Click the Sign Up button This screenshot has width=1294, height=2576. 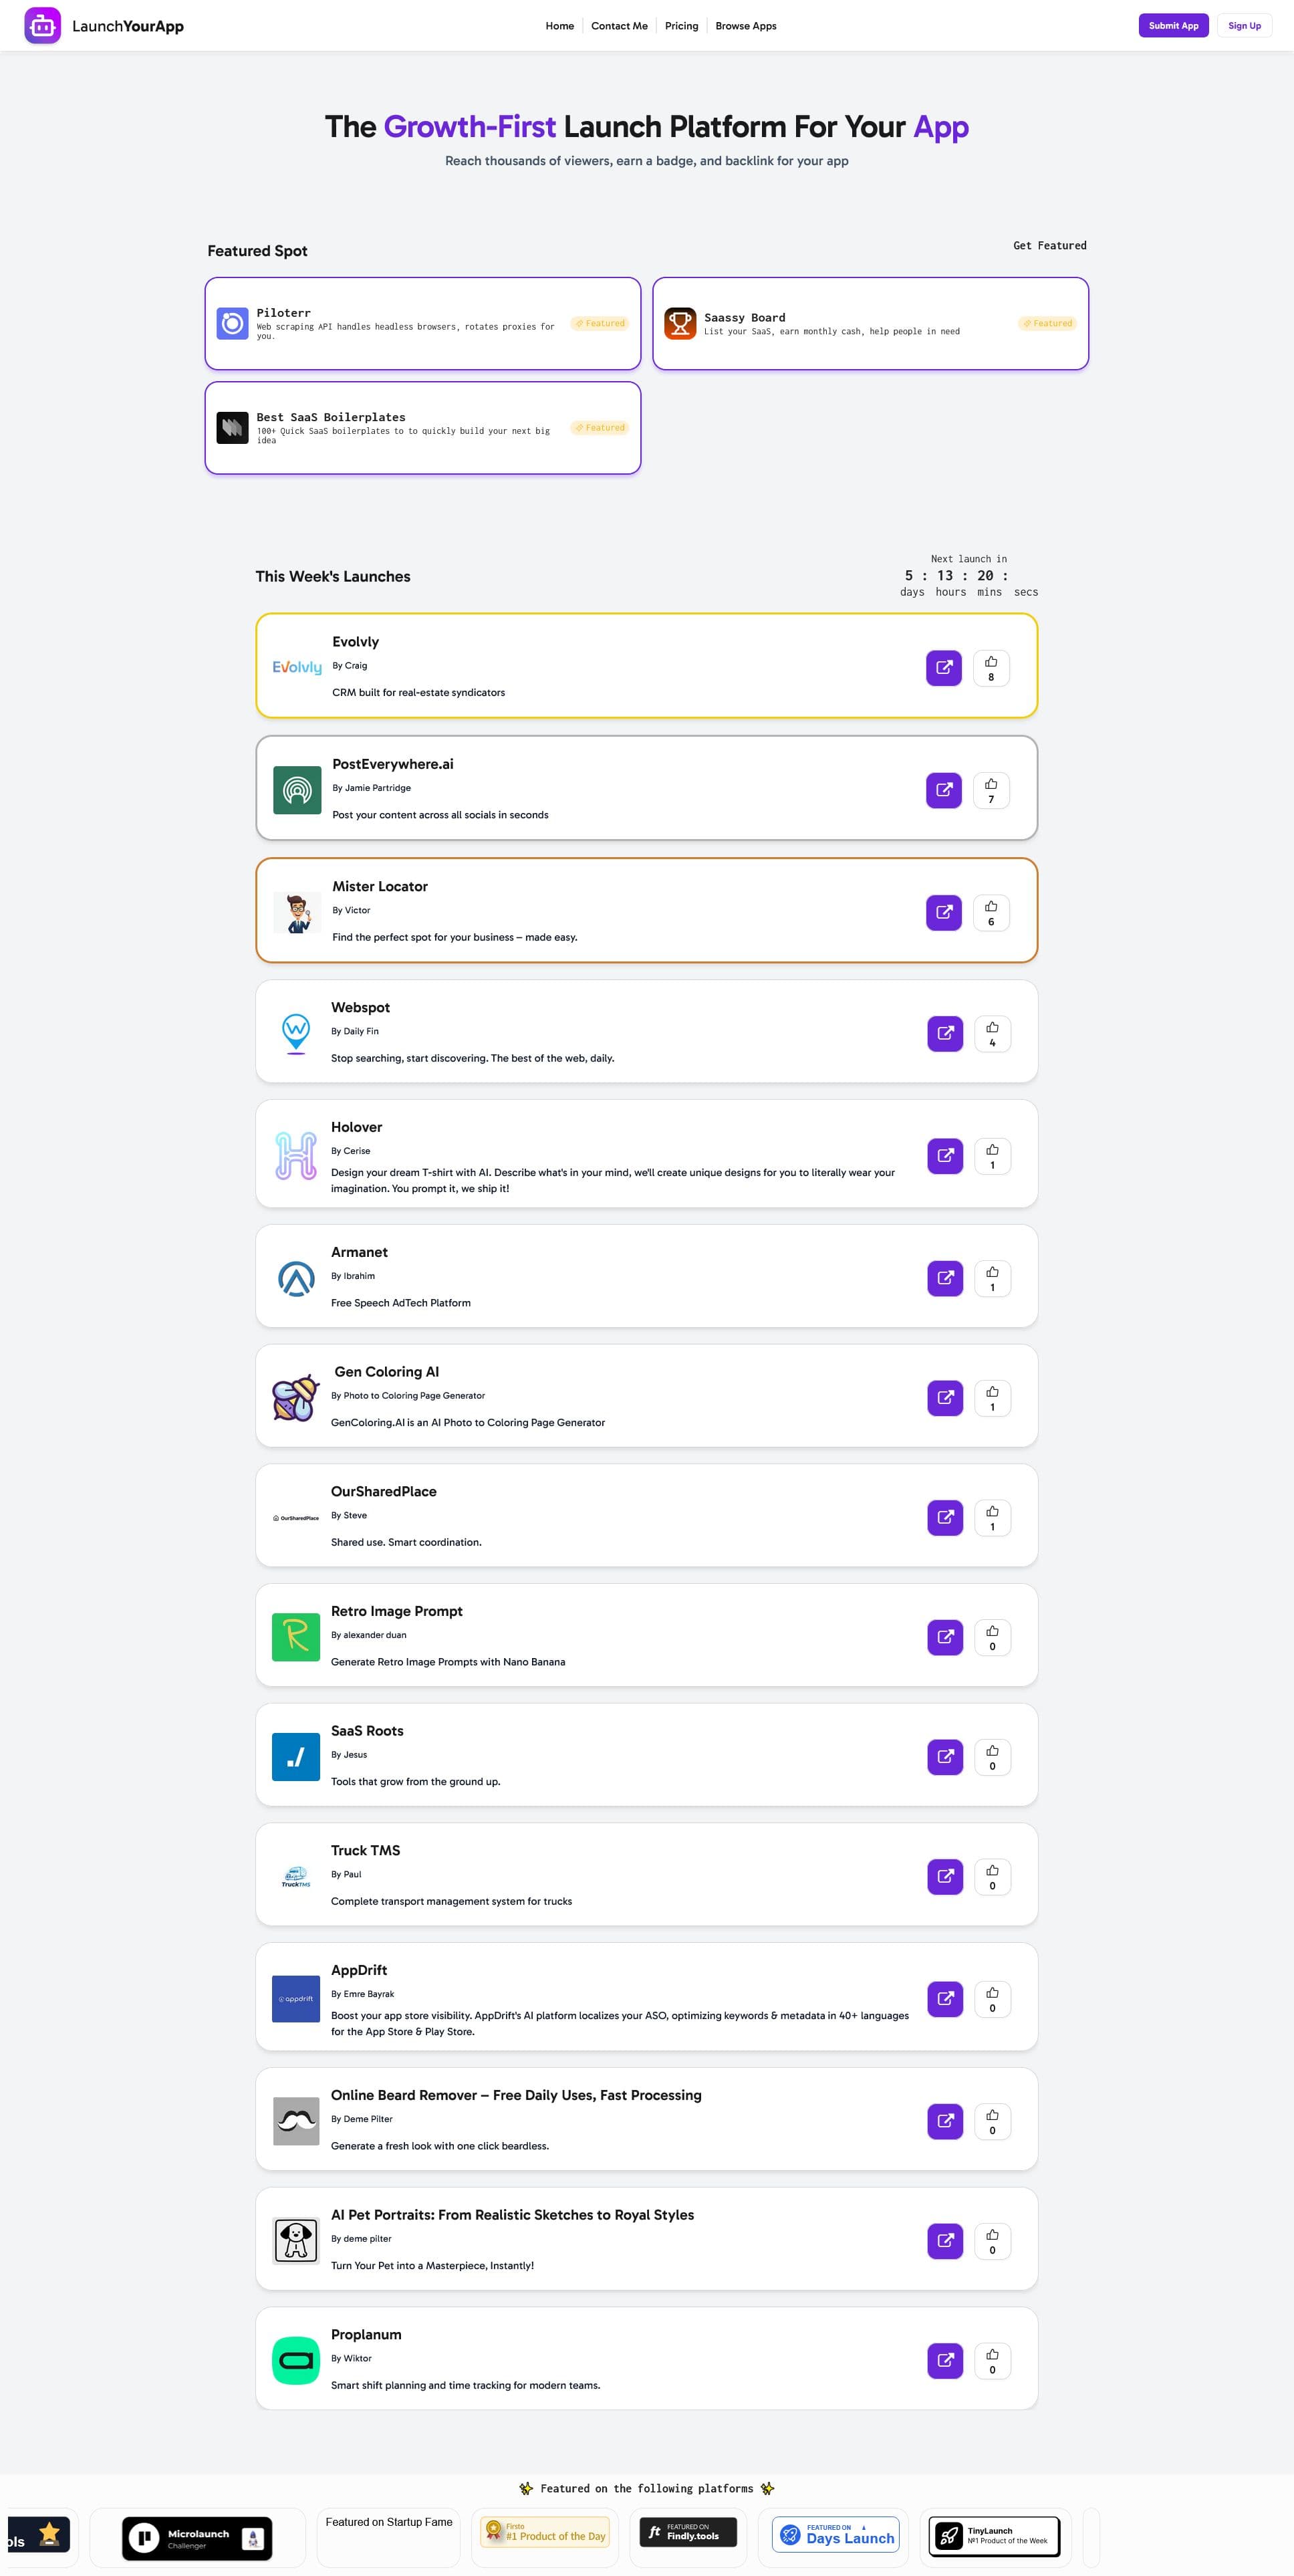click(1244, 25)
